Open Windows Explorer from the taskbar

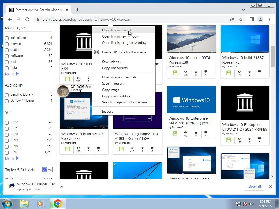pos(24,204)
